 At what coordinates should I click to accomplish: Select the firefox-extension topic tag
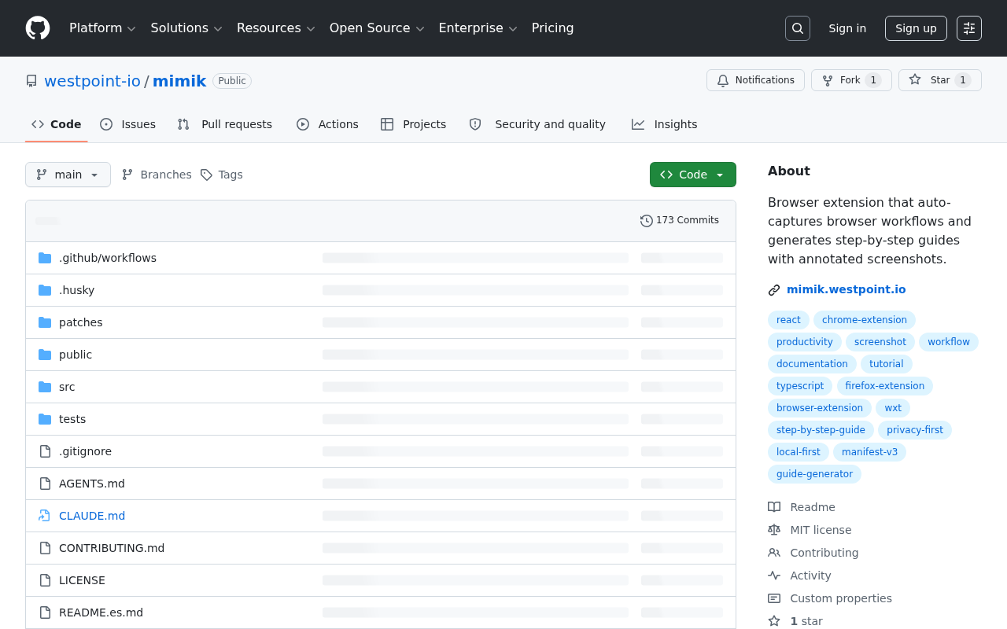pos(884,386)
